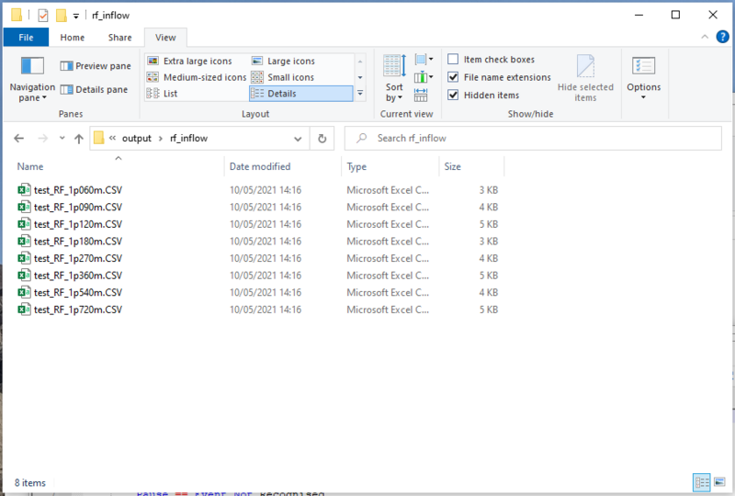Click the Search rf_inflow box
The image size is (735, 496).
click(x=533, y=139)
